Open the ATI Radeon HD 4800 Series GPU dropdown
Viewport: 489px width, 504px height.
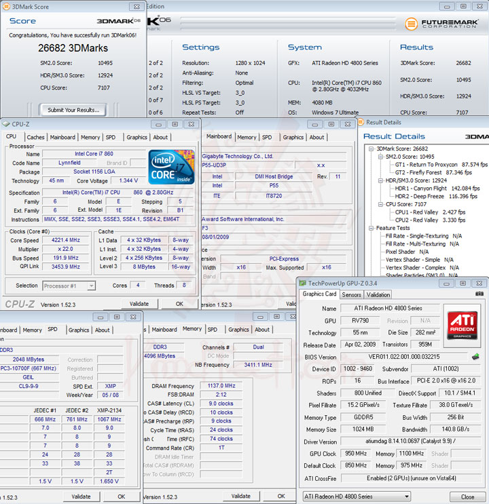click(x=407, y=497)
